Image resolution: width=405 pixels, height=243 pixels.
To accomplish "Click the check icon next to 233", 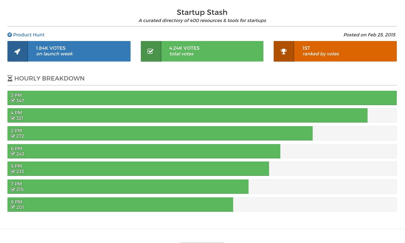I will tap(13, 171).
